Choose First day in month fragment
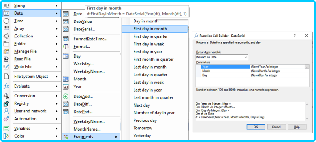316x142 pixels. pos(154,29)
